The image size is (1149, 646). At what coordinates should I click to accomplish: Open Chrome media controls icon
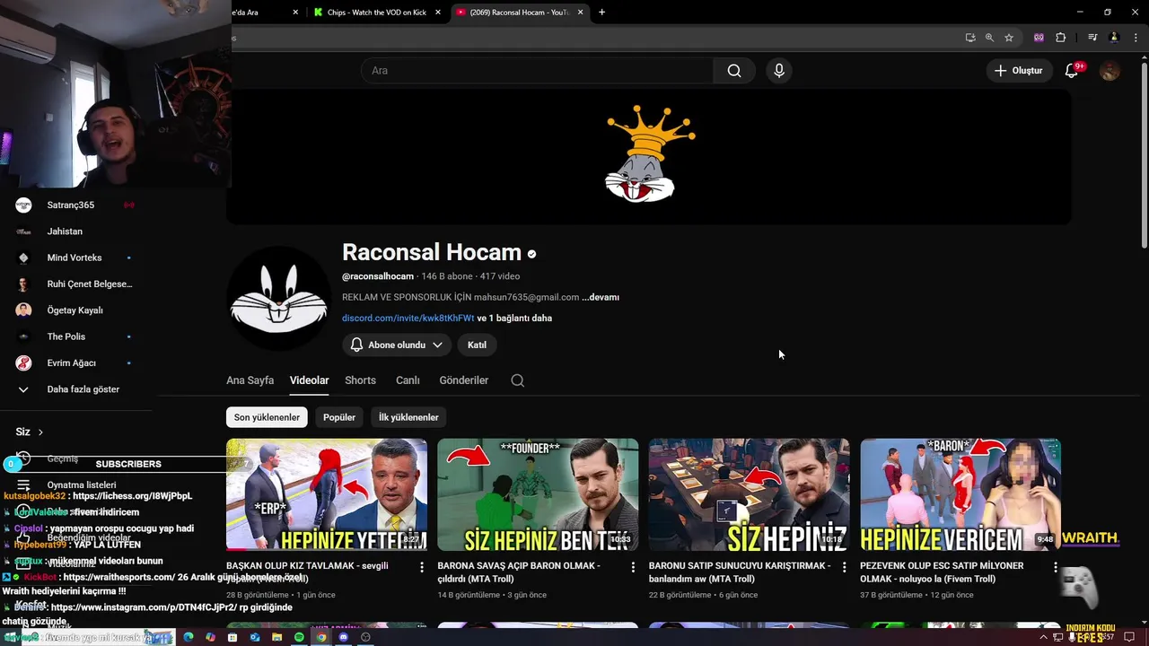point(1092,38)
